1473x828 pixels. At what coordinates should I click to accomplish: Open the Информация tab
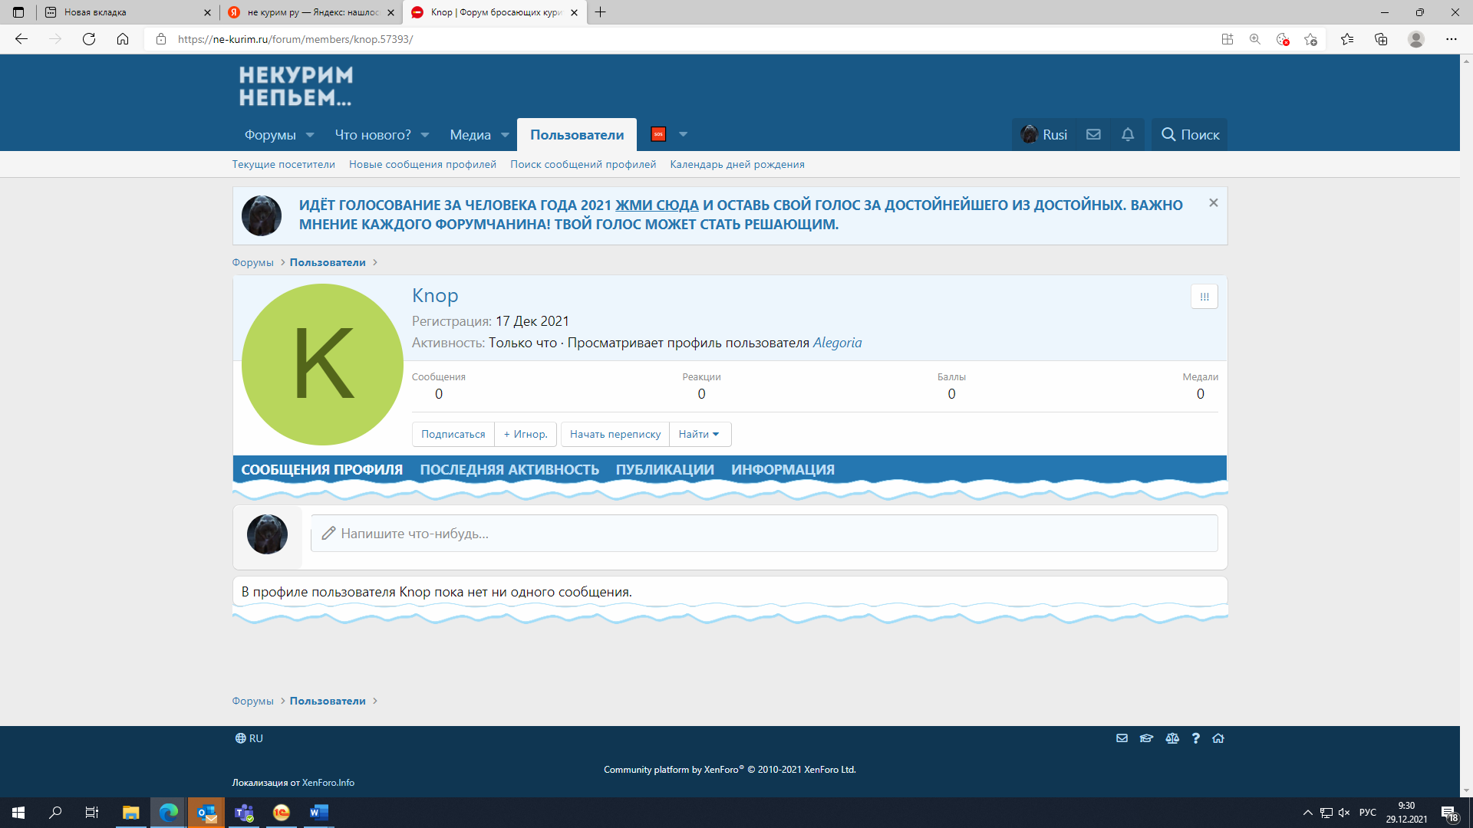(x=783, y=469)
